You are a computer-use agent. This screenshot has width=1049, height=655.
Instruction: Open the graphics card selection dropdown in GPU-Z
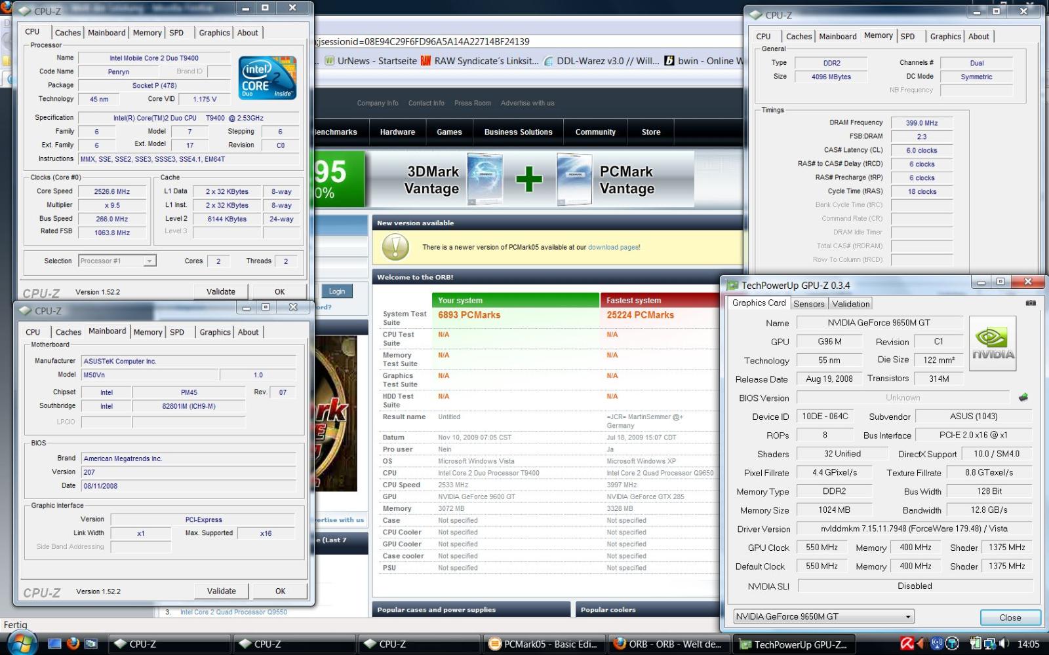pos(823,616)
